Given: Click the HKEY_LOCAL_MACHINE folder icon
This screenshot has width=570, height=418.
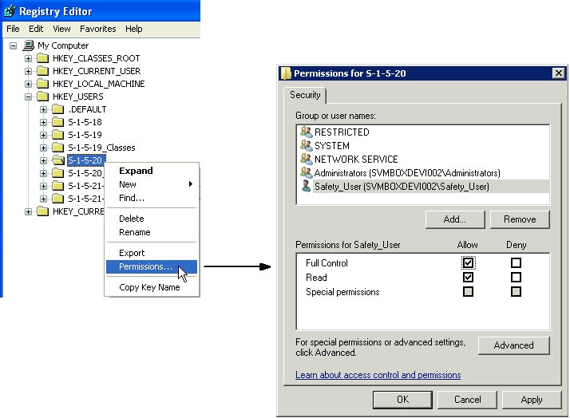Looking at the screenshot, I should [x=43, y=84].
